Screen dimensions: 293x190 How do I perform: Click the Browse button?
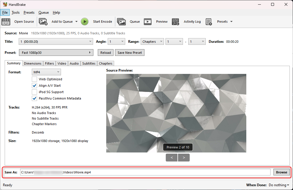[281, 172]
